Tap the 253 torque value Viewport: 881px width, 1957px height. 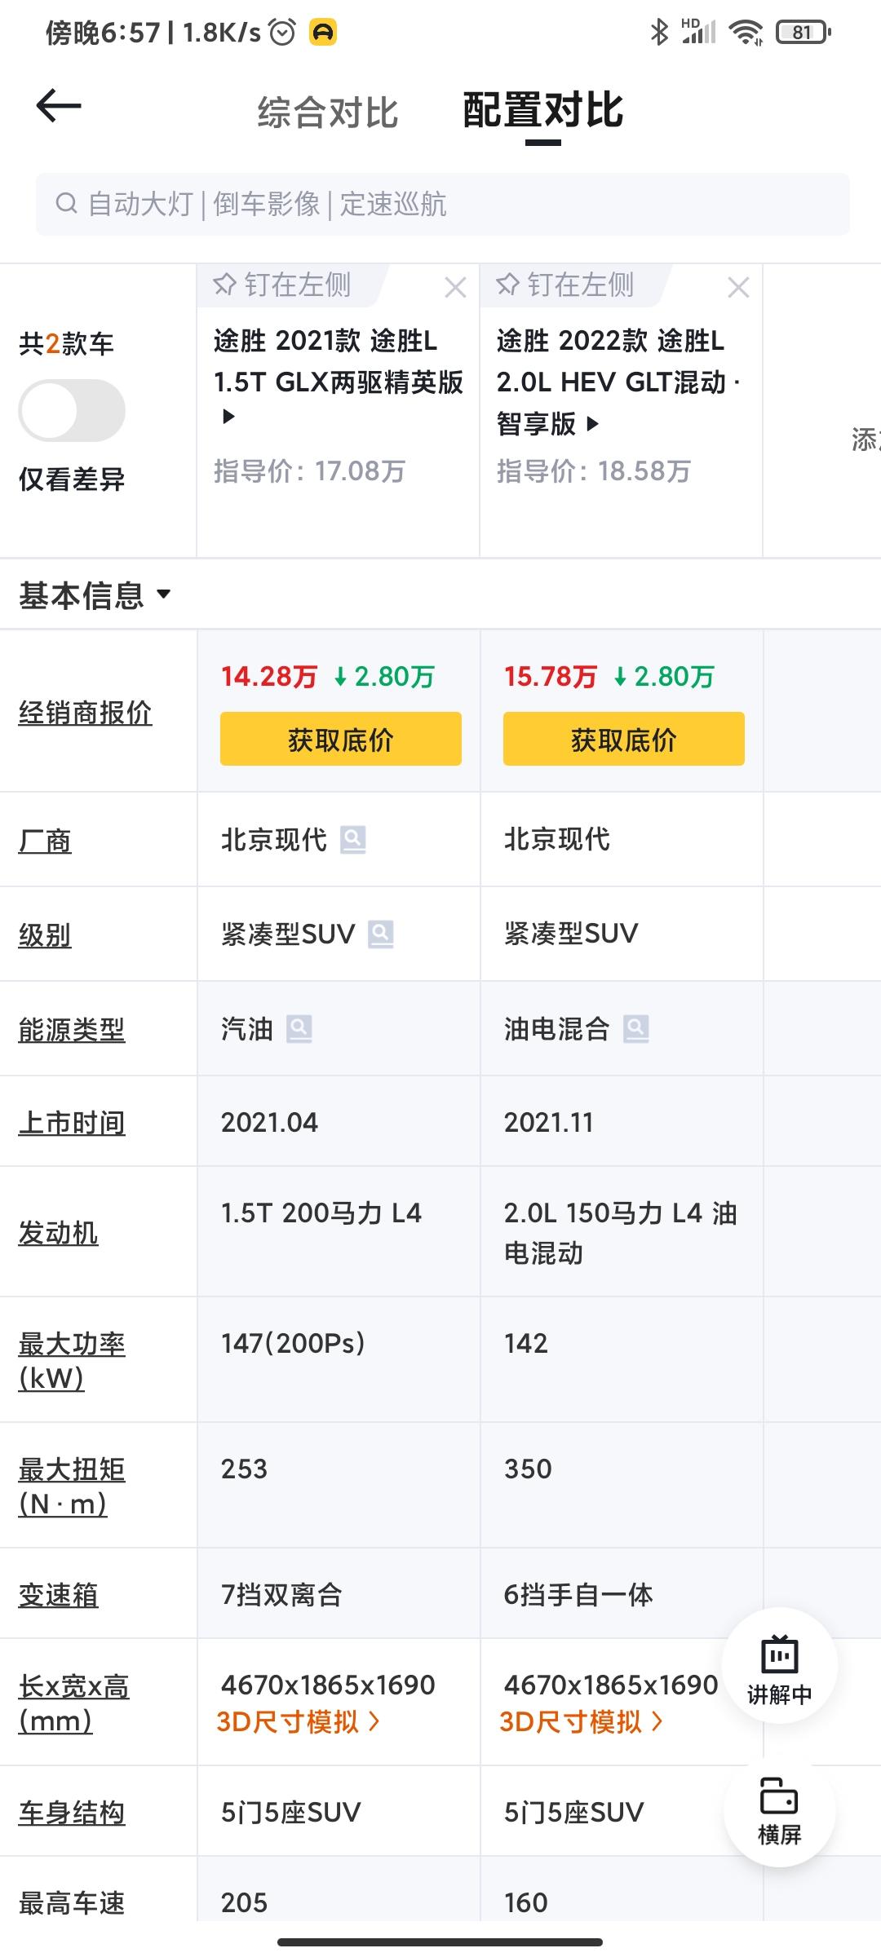(x=244, y=1469)
